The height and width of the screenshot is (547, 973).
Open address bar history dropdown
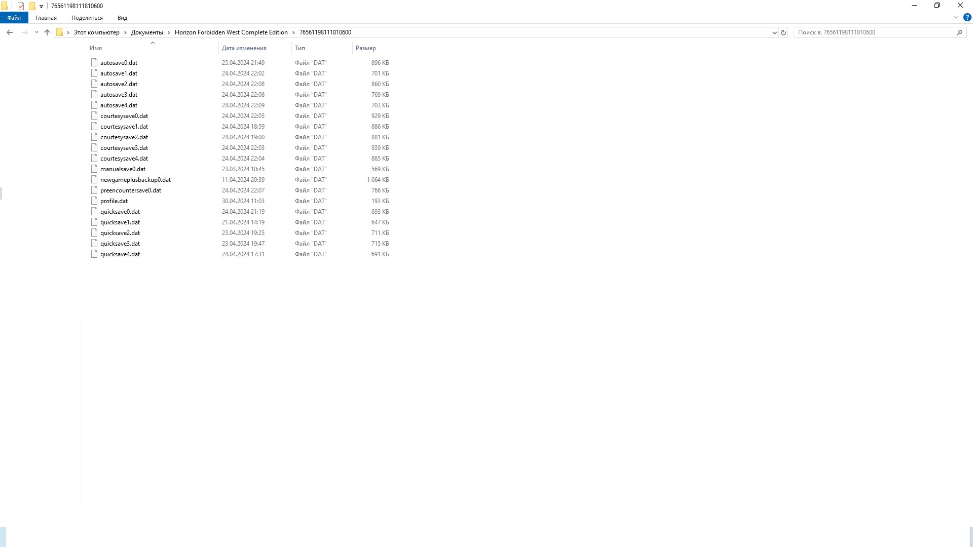pos(774,32)
